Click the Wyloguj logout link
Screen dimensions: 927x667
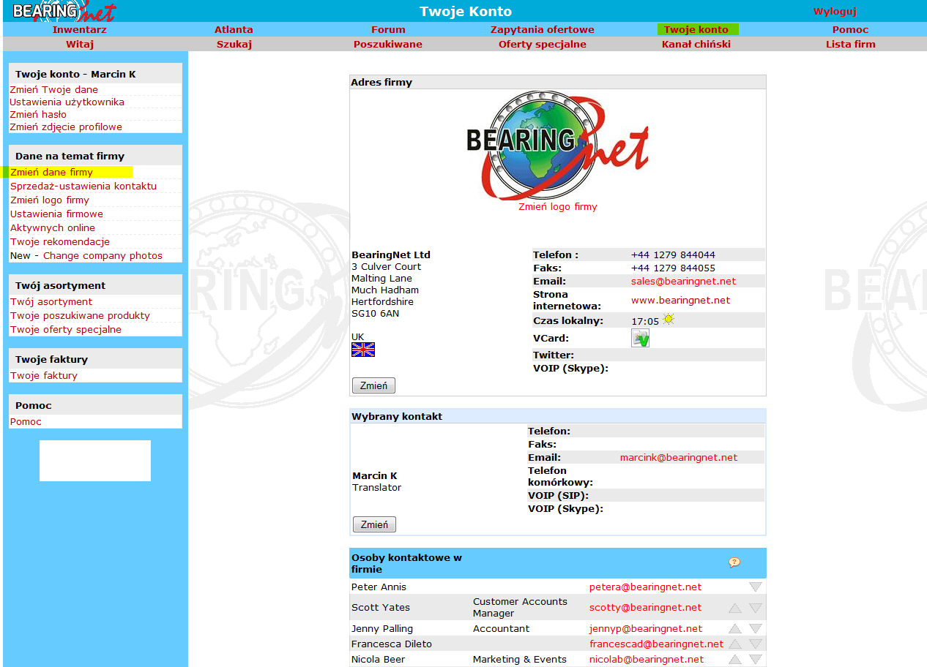click(x=835, y=12)
